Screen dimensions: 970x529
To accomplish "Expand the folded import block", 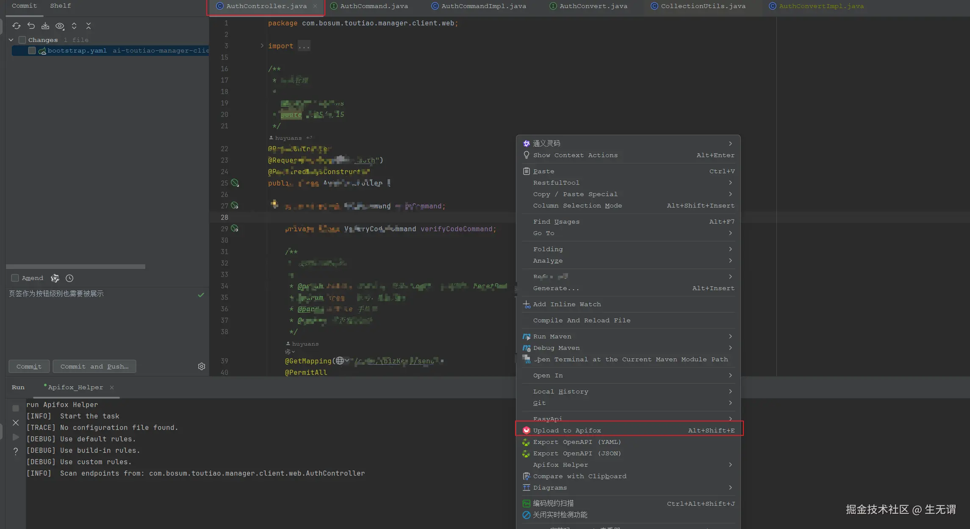I will (262, 46).
